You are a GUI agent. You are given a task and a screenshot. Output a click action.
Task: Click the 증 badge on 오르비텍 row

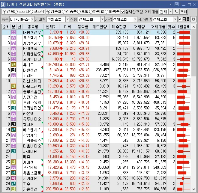(x=13, y=168)
